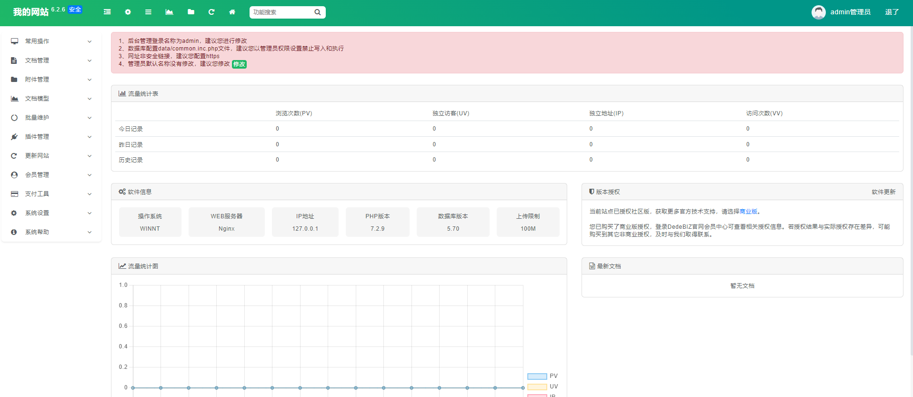Click the folder icon in top toolbar
The height and width of the screenshot is (397, 913).
point(191,12)
